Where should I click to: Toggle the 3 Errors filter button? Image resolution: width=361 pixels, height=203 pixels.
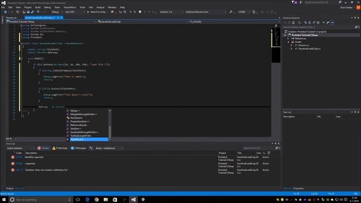(x=43, y=148)
